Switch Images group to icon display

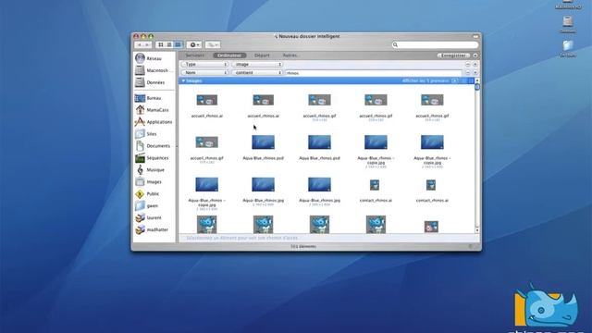click(471, 80)
